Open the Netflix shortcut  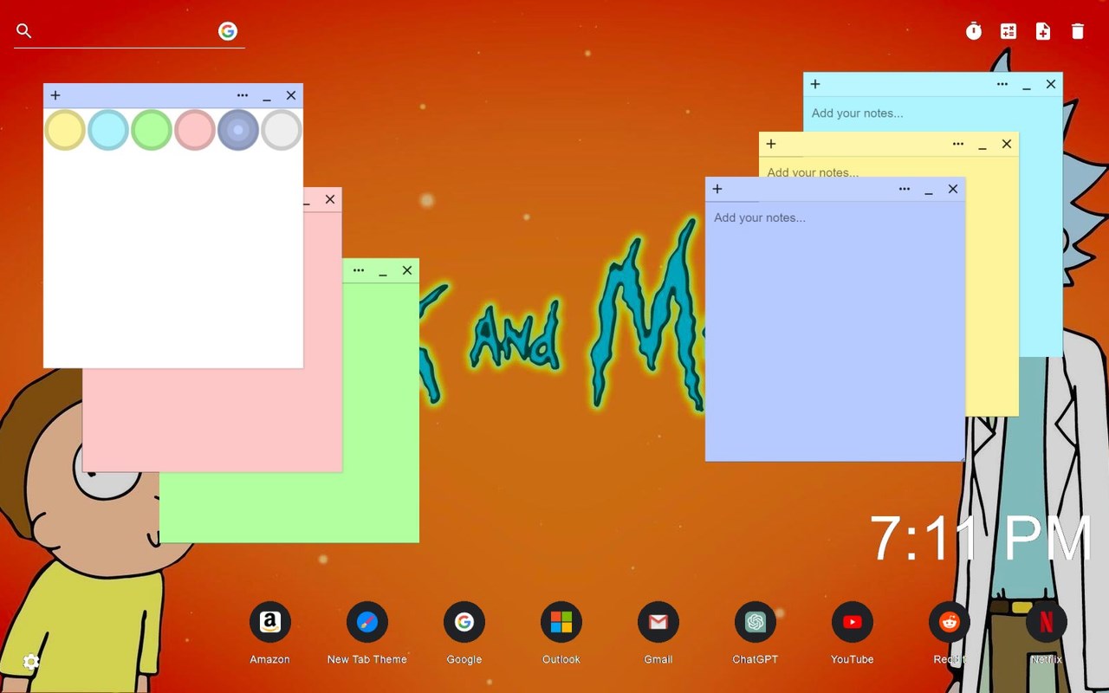(1047, 622)
